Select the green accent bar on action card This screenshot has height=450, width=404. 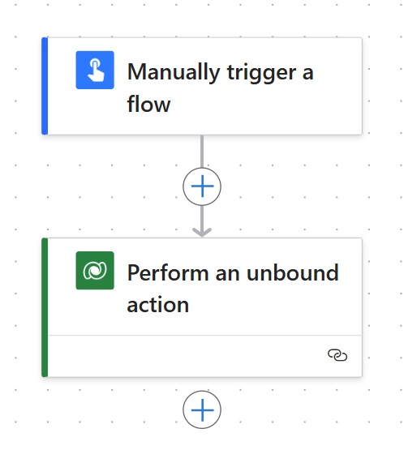click(x=45, y=307)
